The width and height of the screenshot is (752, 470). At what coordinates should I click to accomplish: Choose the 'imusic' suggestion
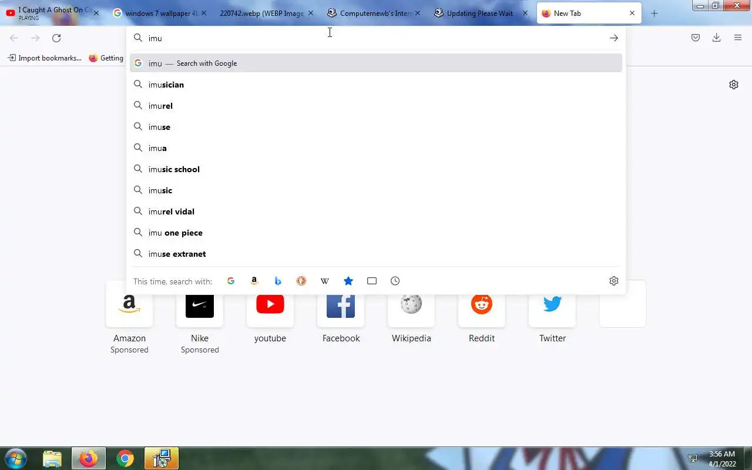pos(376,190)
